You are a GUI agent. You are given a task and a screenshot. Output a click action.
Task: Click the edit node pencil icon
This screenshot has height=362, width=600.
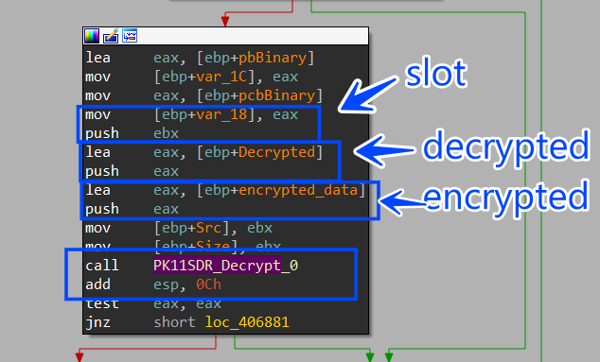click(x=111, y=36)
